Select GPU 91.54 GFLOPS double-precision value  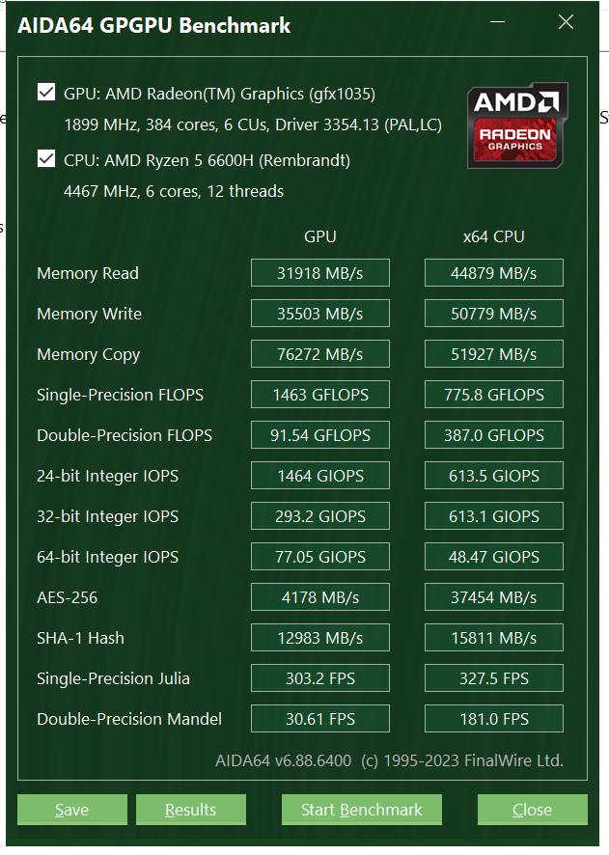tap(320, 435)
